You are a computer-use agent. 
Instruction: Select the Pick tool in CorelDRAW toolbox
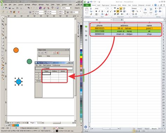tap(2, 18)
